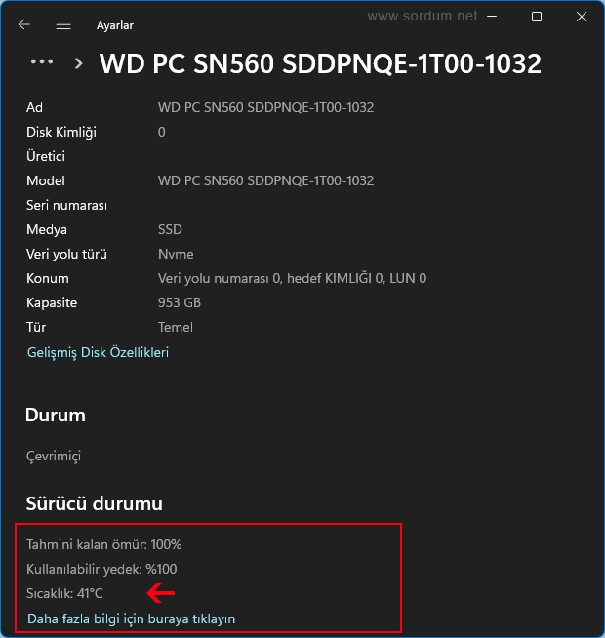The height and width of the screenshot is (638, 605).
Task: Click the Model value WD PC SN560 text
Action: coord(265,180)
